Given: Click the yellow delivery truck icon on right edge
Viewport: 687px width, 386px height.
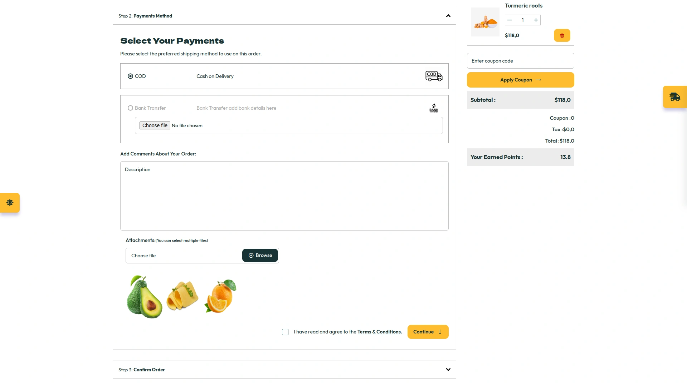Looking at the screenshot, I should [x=675, y=96].
